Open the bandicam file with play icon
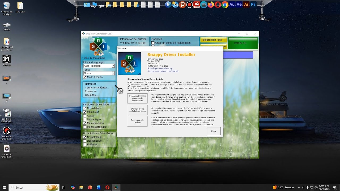Screen dimensions: 340x191 click(7, 151)
